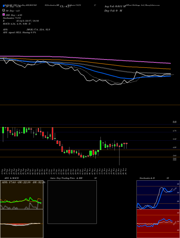Select the '200 Day = 4.85' legend text

(14, 15)
